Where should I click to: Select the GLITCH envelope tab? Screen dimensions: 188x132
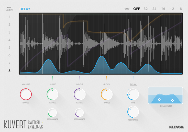point(107,84)
